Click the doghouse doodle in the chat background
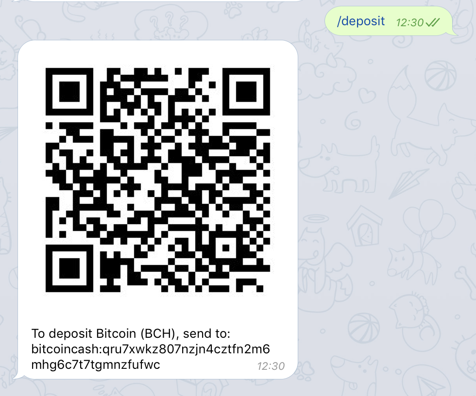476x396 pixels. click(364, 226)
